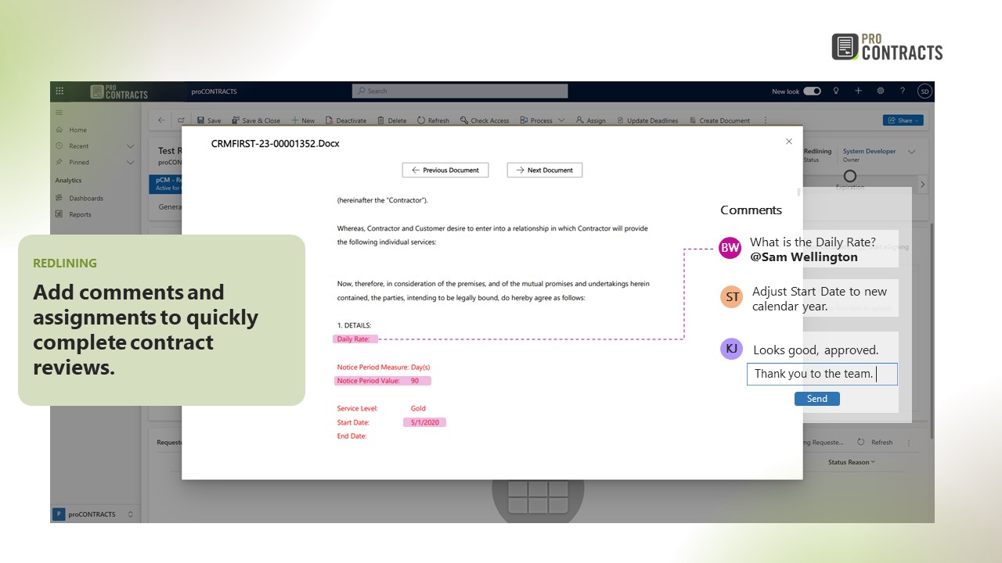Click the help question mark icon

click(x=903, y=91)
